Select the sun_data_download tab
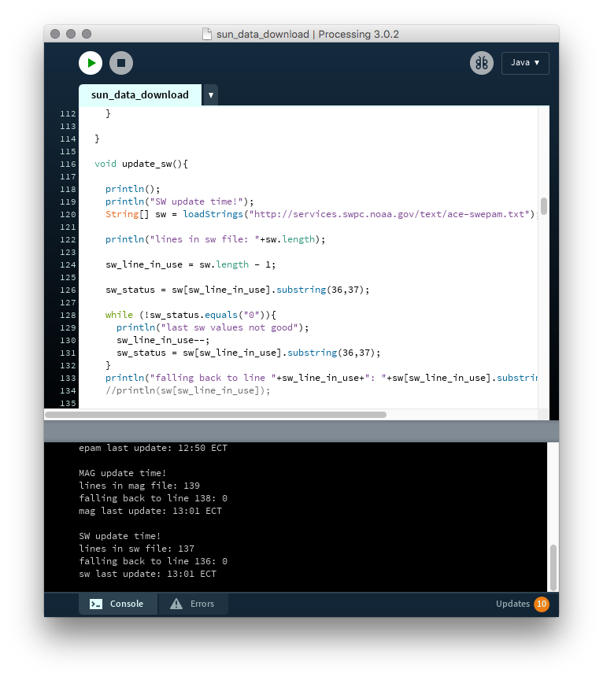603x680 pixels. 140,95
